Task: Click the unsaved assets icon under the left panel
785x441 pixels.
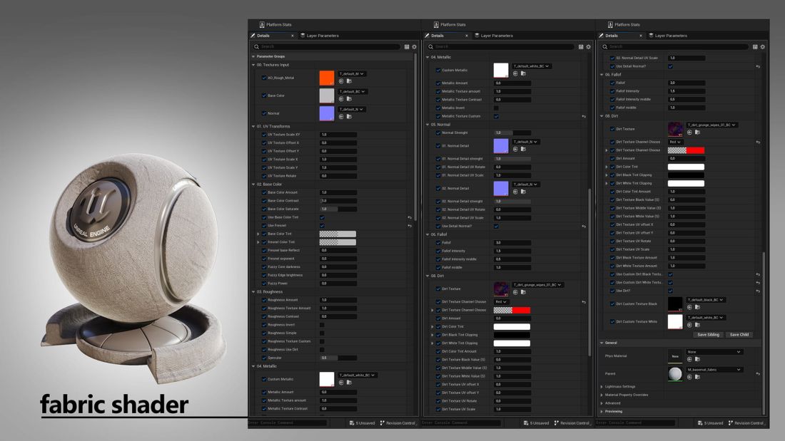Action: (x=352, y=423)
